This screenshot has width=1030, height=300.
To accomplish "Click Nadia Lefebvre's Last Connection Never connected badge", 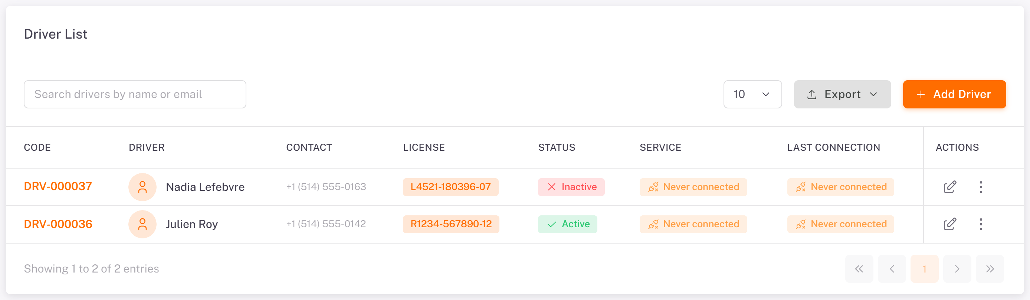I will click(x=840, y=187).
